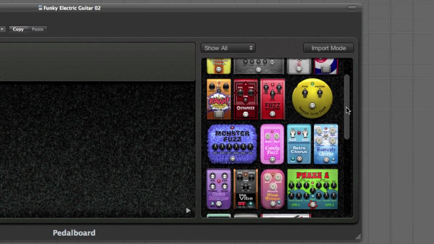Choose the Heavenly Chorus pedal
434x244 pixels.
tap(326, 144)
